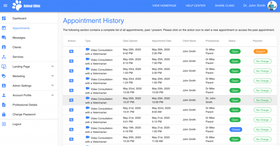Screen dimensions: 280x146
Task: Click the Marketing tag icon
Action: (x=4, y=76)
